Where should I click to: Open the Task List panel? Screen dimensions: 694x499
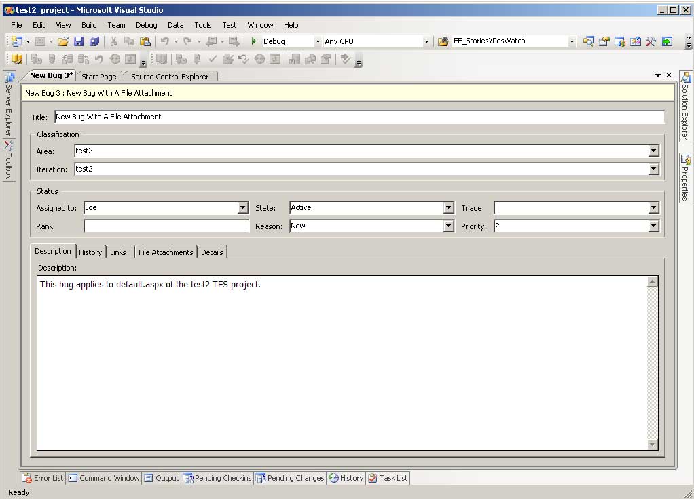388,478
